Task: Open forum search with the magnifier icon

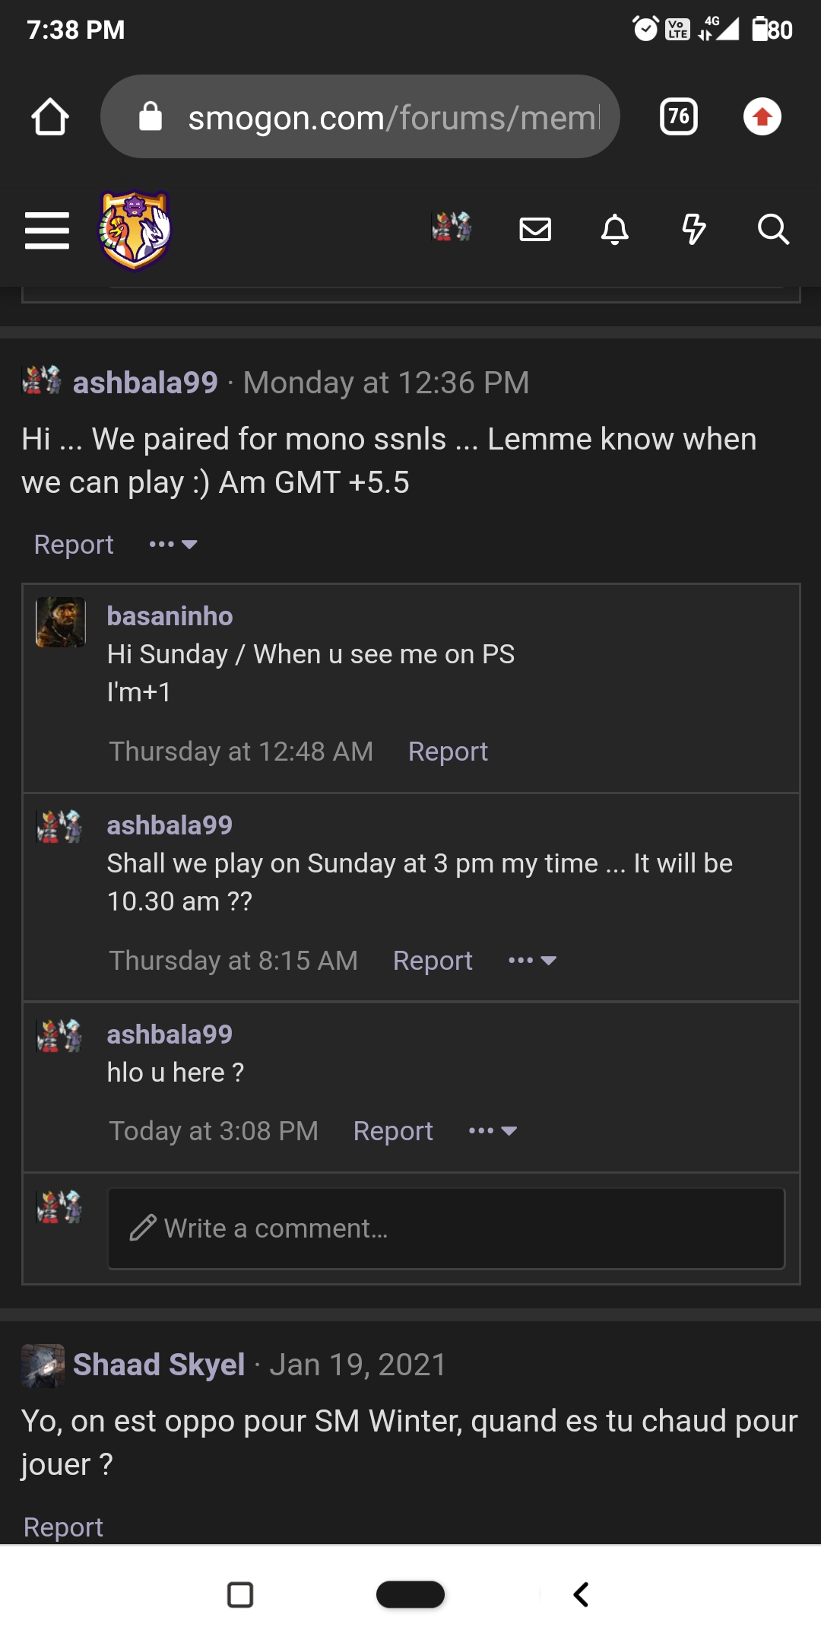Action: (x=774, y=230)
